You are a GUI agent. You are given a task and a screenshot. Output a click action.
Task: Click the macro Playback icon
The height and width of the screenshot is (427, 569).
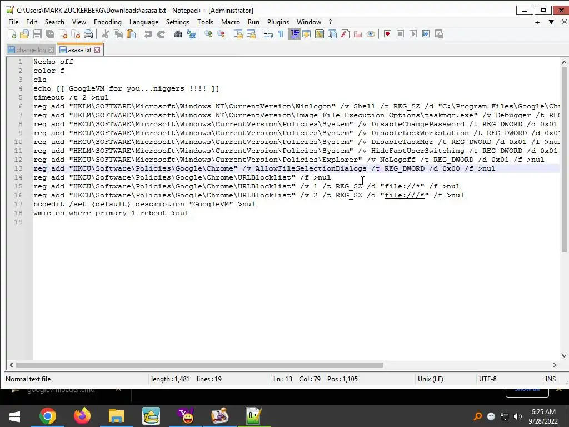click(x=413, y=34)
